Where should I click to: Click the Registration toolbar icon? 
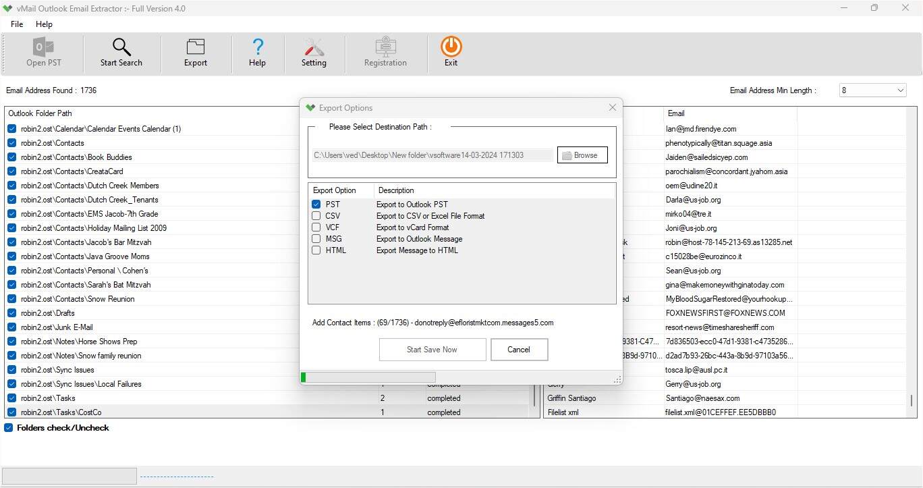pyautogui.click(x=385, y=47)
